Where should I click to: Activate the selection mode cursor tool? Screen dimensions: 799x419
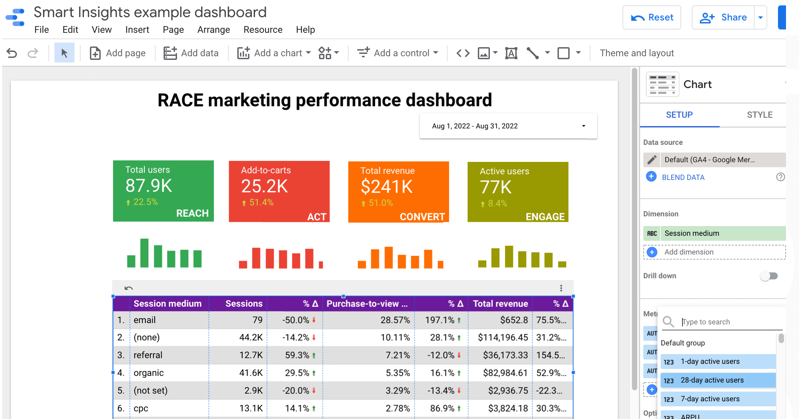point(64,53)
